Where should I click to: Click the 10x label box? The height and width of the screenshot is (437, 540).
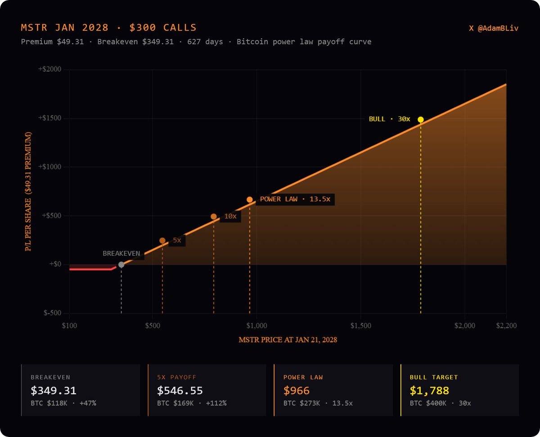point(230,216)
